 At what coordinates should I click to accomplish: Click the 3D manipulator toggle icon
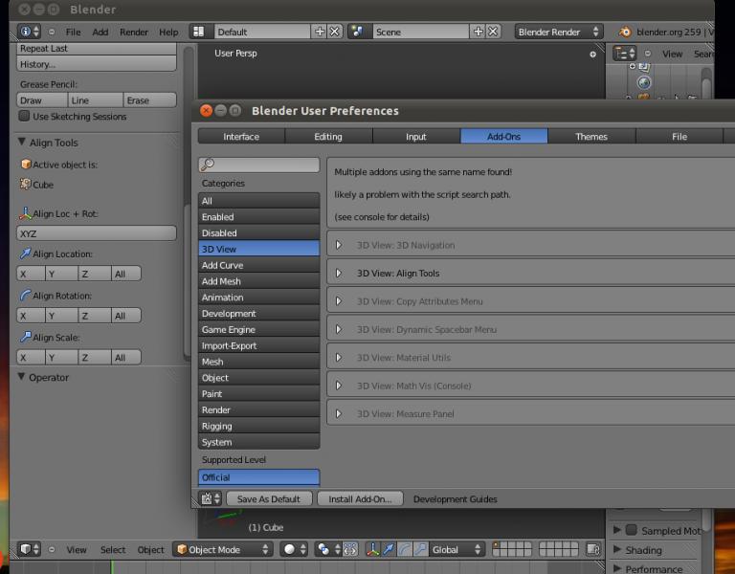click(372, 549)
